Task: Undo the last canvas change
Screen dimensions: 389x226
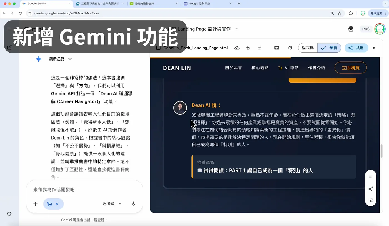Action: pos(248,48)
